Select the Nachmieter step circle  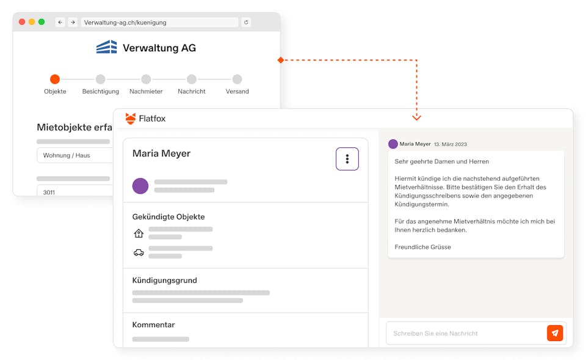click(x=146, y=79)
